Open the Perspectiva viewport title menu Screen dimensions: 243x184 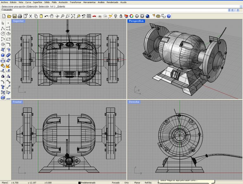point(136,21)
